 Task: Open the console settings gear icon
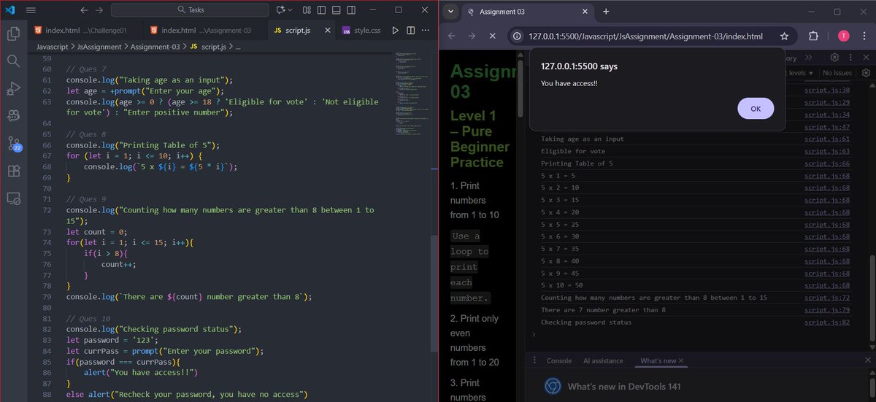point(866,73)
